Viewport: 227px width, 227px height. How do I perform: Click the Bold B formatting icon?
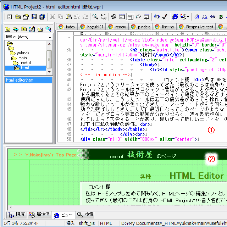[221, 17]
